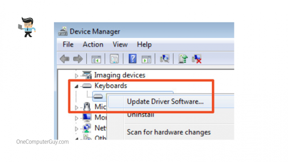
Task: Choose Update Driver Software from context menu
Action: point(165,102)
